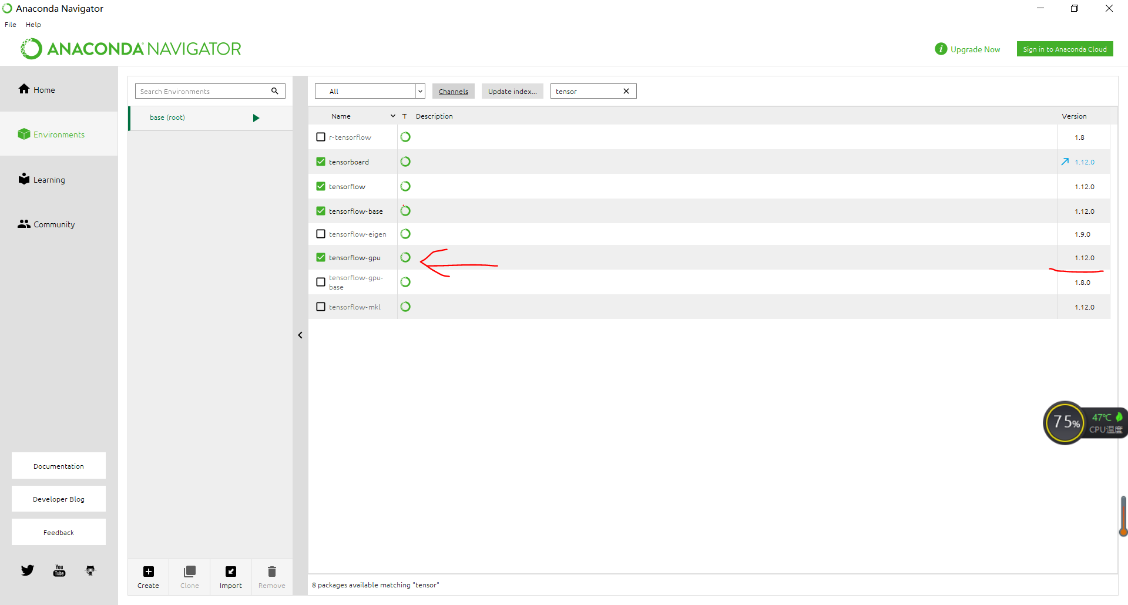Click the Version column header

point(1074,116)
